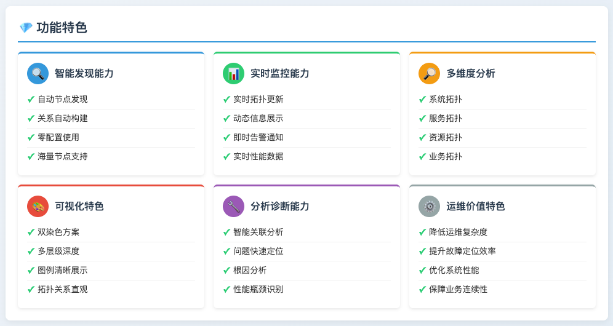
Task: Click the checkmark beside 系统拓扑
Action: coord(422,100)
